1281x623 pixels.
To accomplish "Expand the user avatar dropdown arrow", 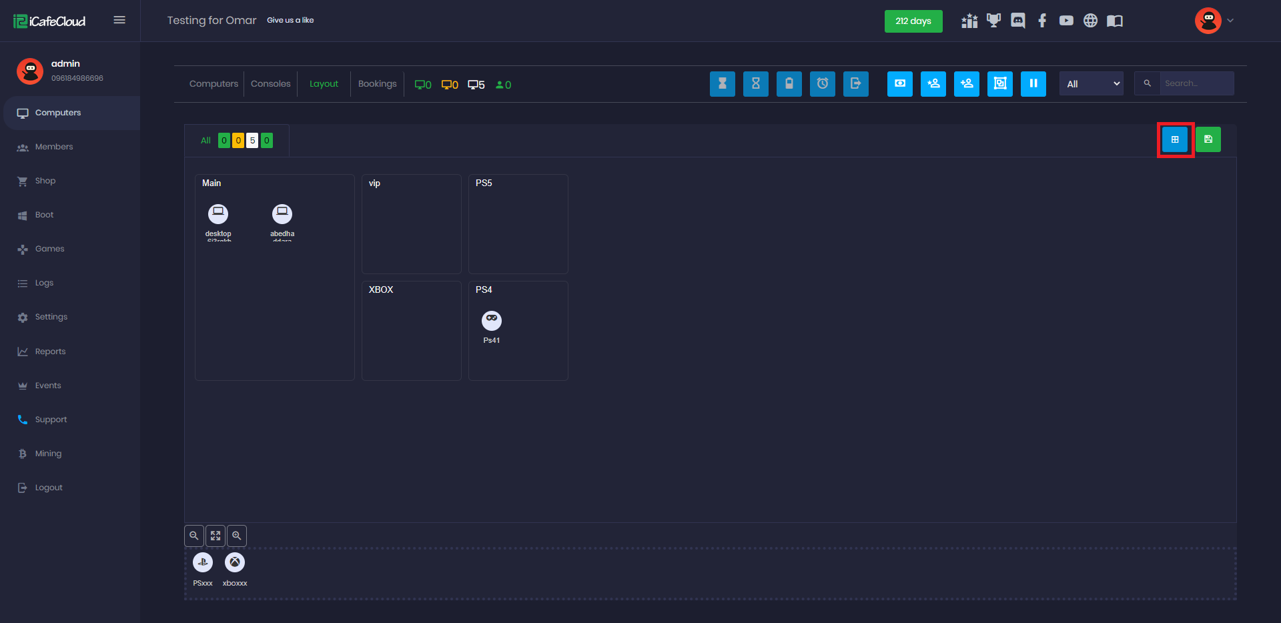I will point(1230,21).
